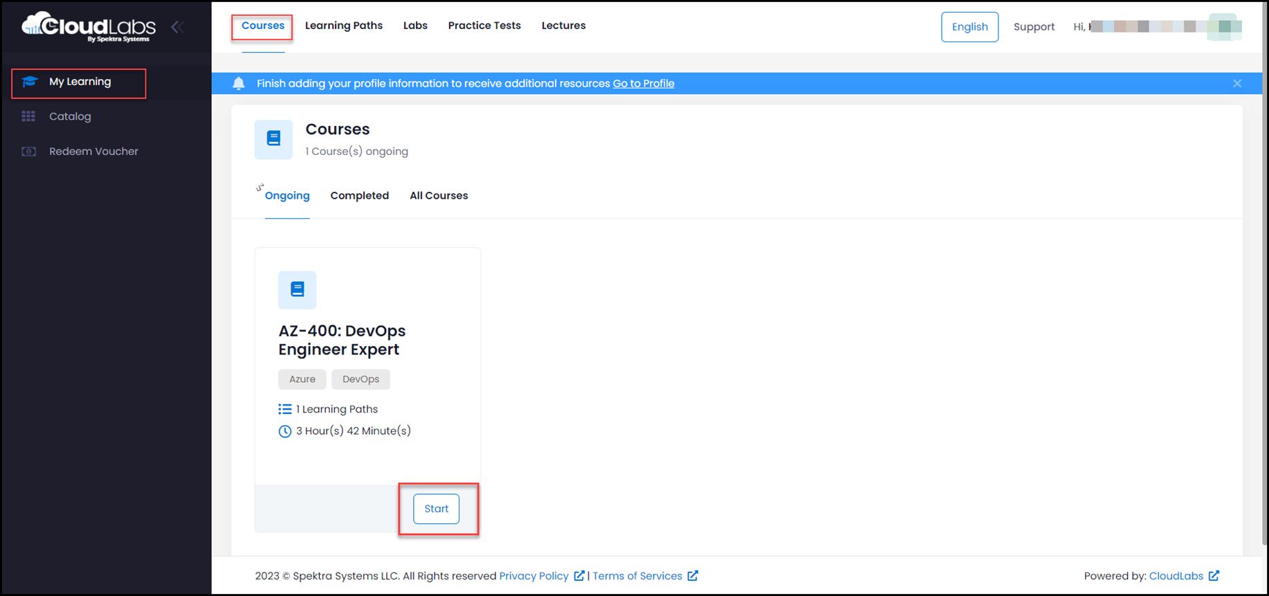
Task: Dismiss the profile information banner
Action: 1237,83
